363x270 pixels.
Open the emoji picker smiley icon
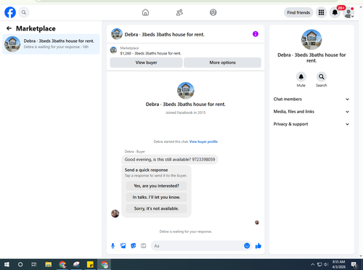[247, 246]
